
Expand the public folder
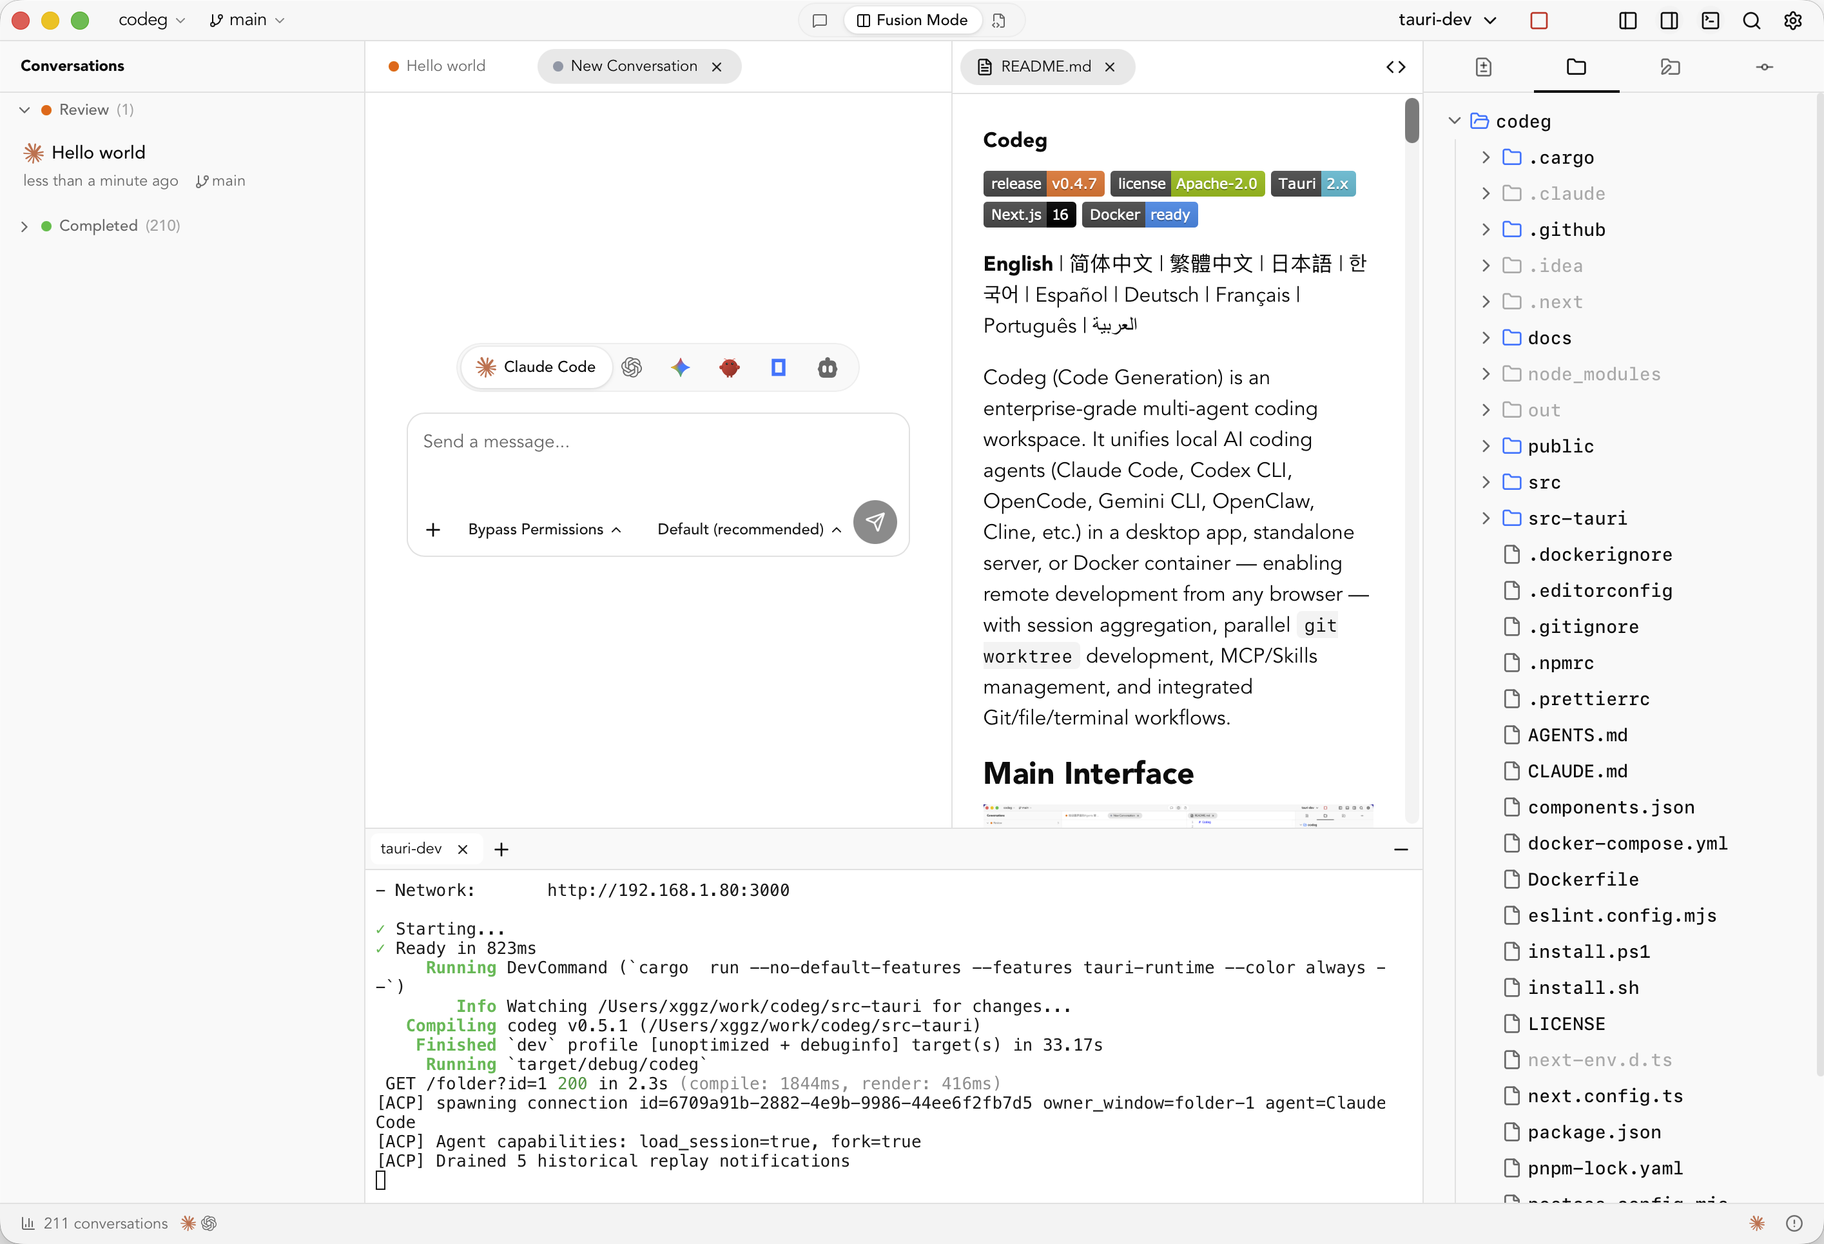[x=1486, y=447]
